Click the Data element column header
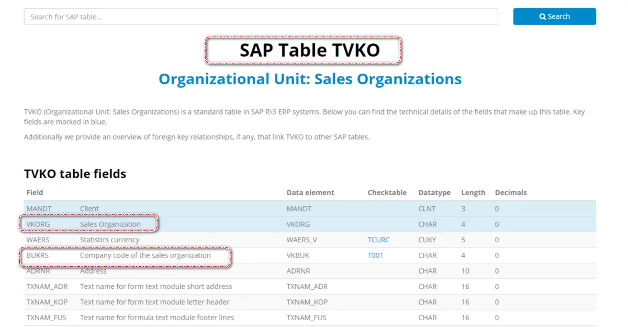 tap(310, 192)
